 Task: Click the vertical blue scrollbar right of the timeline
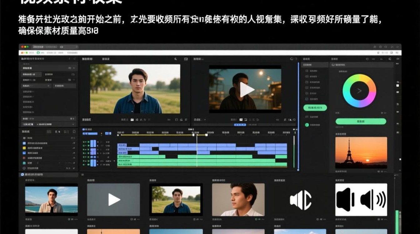[x=298, y=116]
